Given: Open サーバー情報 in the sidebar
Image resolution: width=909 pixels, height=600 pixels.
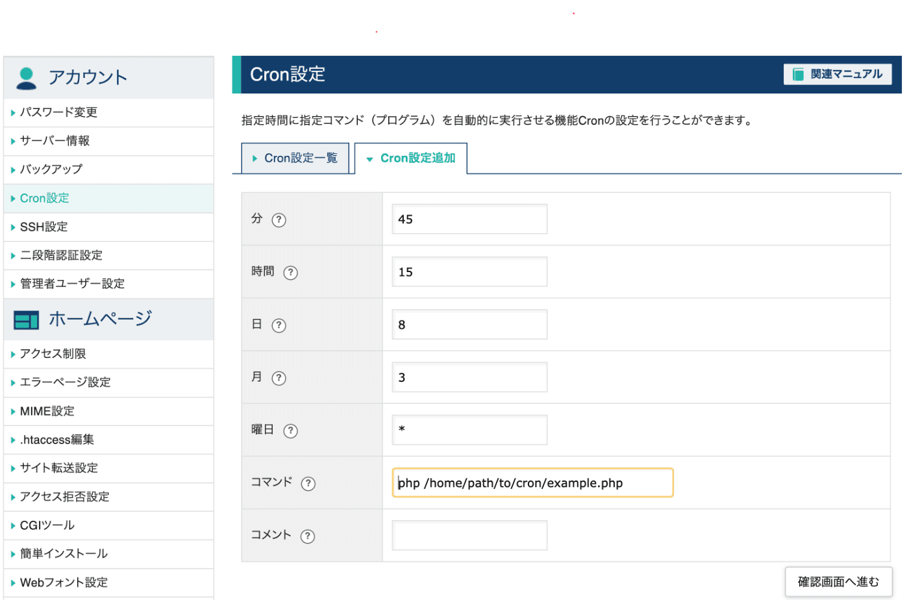Looking at the screenshot, I should click(x=108, y=141).
